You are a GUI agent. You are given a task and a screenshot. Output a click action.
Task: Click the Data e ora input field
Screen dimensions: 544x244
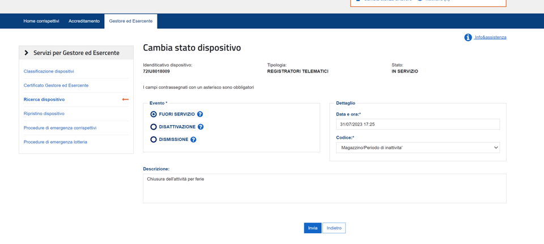pyautogui.click(x=418, y=124)
